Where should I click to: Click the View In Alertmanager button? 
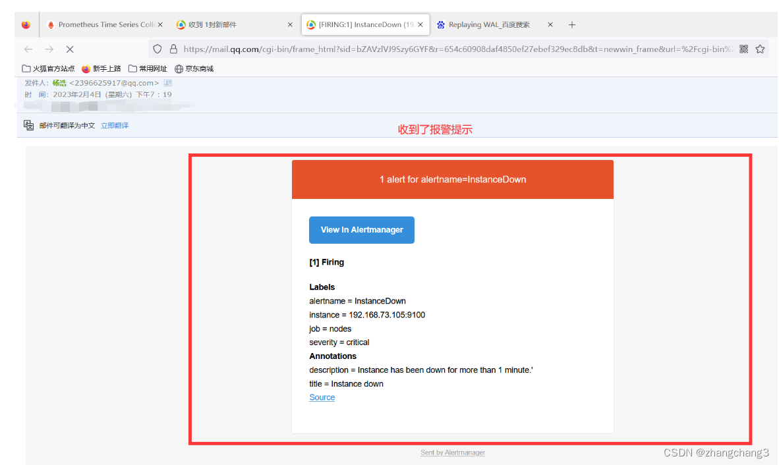[x=362, y=230]
